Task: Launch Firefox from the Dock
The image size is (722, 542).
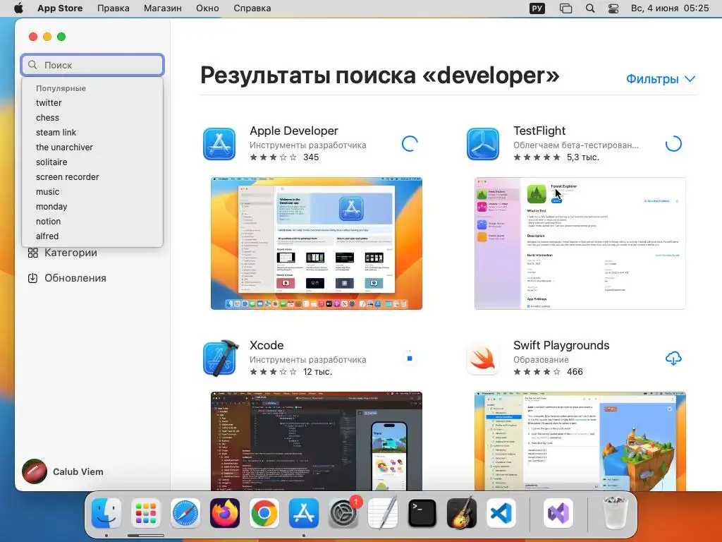Action: tap(225, 513)
